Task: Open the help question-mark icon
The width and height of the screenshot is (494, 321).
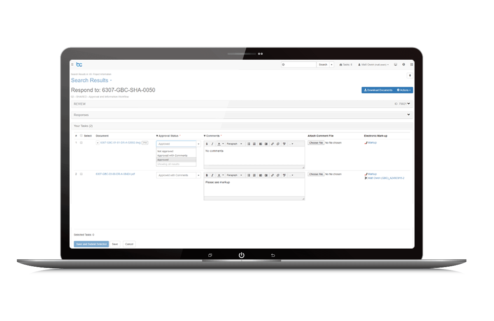Action: 403,65
